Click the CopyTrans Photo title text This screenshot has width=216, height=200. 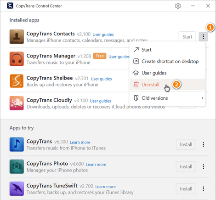click(x=47, y=164)
